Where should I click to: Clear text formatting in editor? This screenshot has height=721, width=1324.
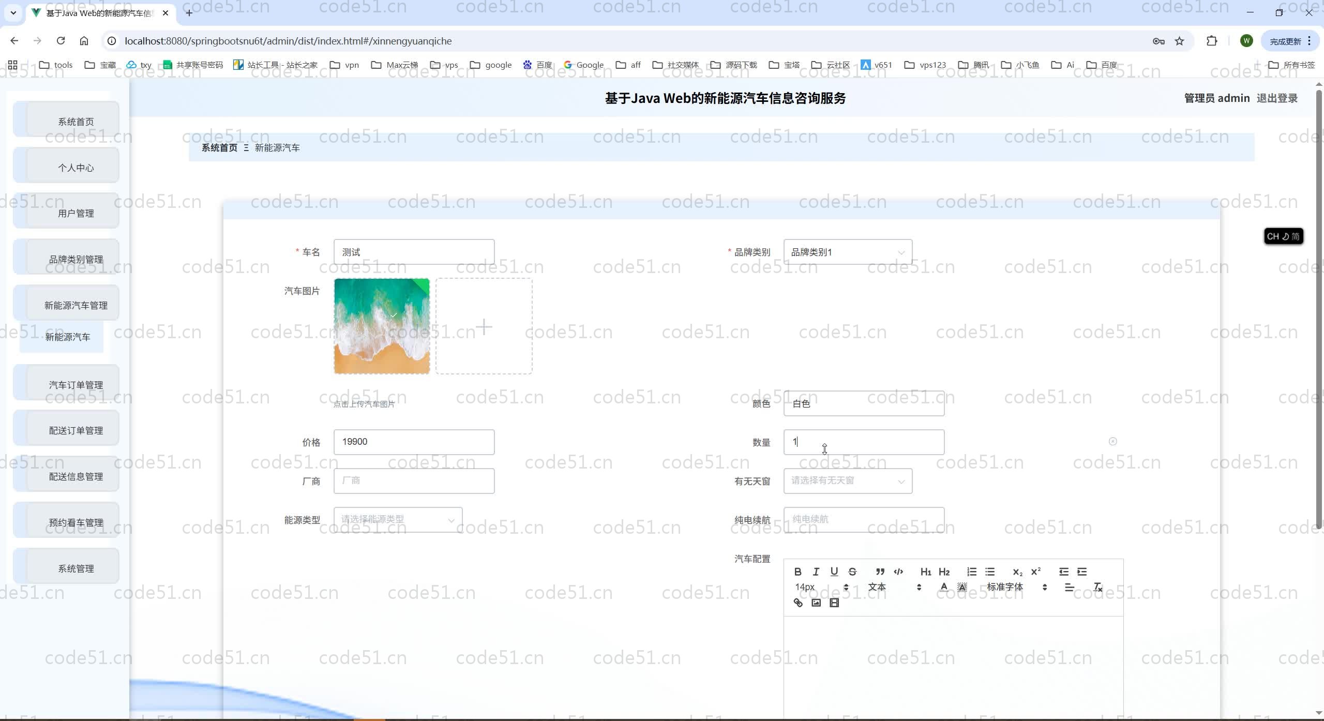(1097, 587)
